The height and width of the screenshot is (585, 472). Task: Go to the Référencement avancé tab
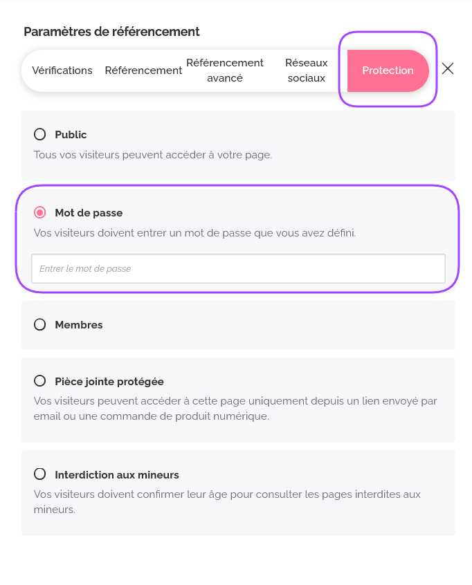pos(225,71)
